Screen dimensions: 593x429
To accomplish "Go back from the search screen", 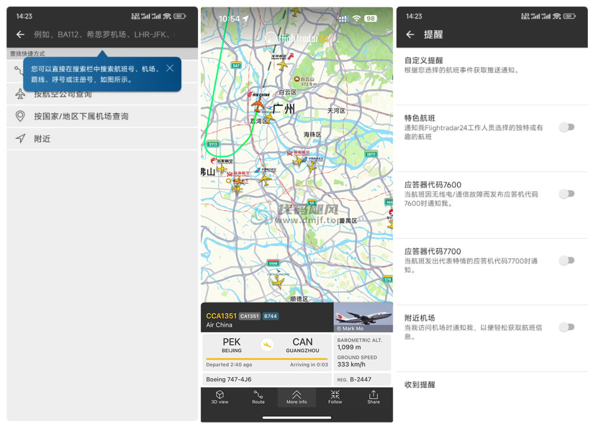I will pyautogui.click(x=20, y=34).
